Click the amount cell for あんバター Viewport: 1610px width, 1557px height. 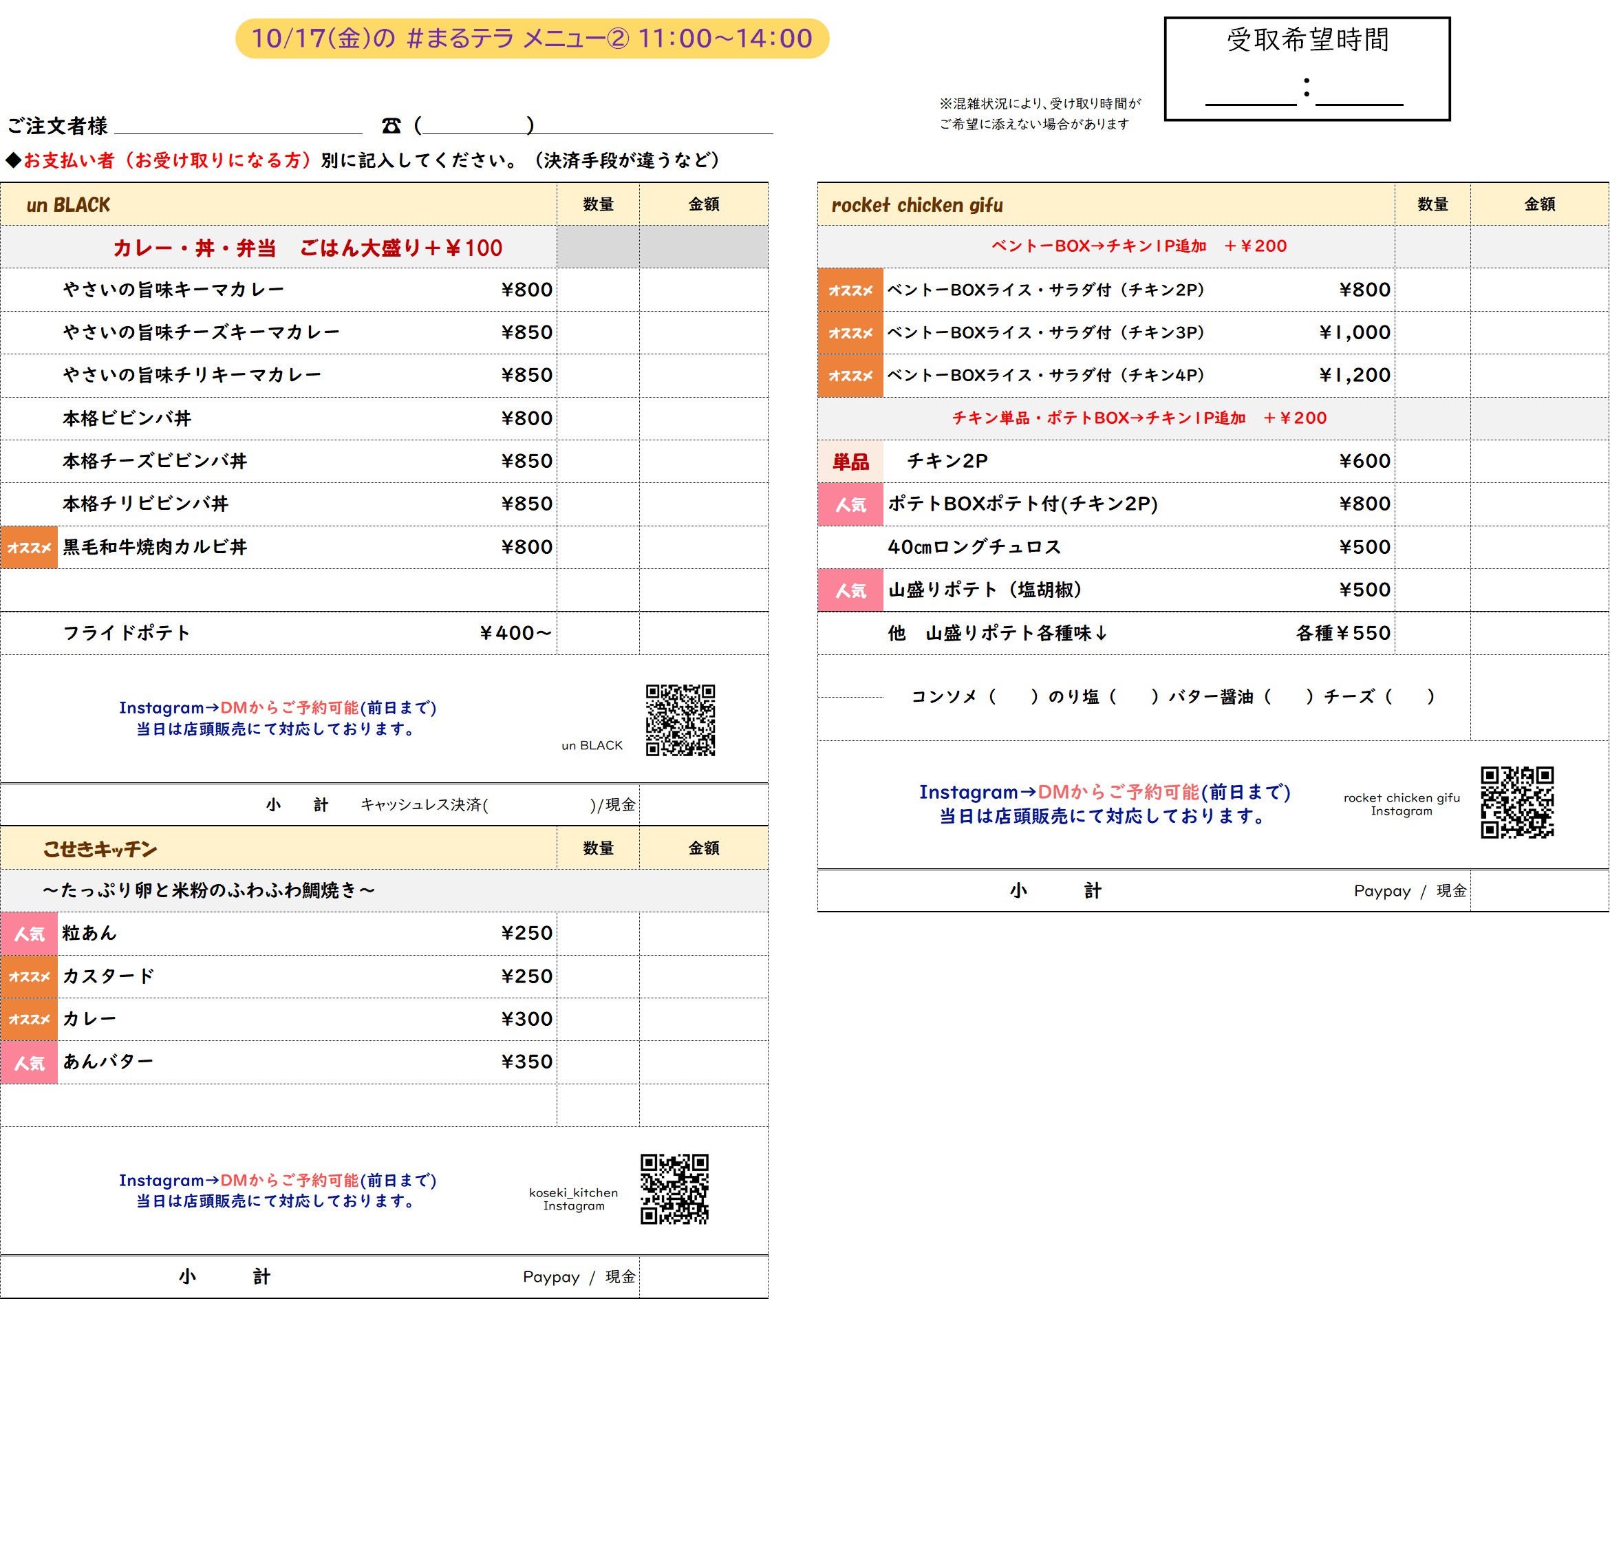click(703, 1062)
